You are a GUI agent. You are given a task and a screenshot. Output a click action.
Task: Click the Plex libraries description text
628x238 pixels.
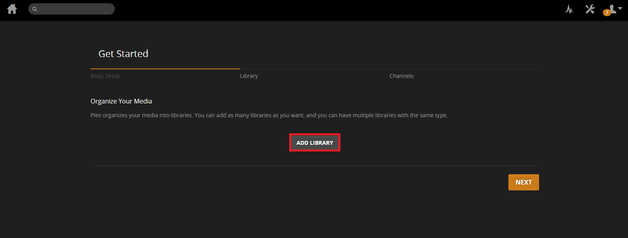[x=269, y=115]
